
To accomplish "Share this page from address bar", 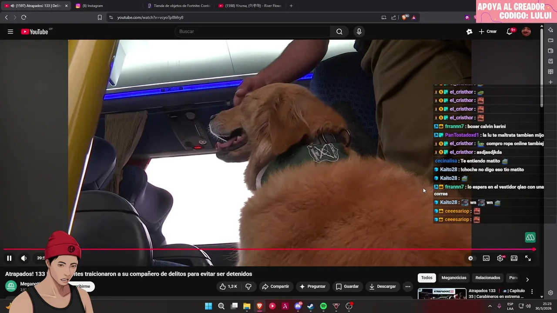I will [x=394, y=17].
